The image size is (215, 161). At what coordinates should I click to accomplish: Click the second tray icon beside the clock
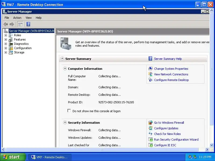(x=195, y=157)
